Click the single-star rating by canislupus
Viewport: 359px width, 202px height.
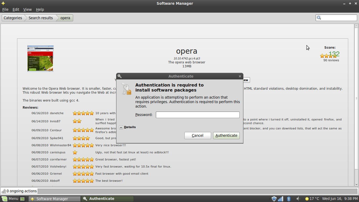click(75, 152)
